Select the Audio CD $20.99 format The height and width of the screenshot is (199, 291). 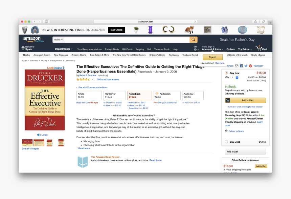(193, 95)
